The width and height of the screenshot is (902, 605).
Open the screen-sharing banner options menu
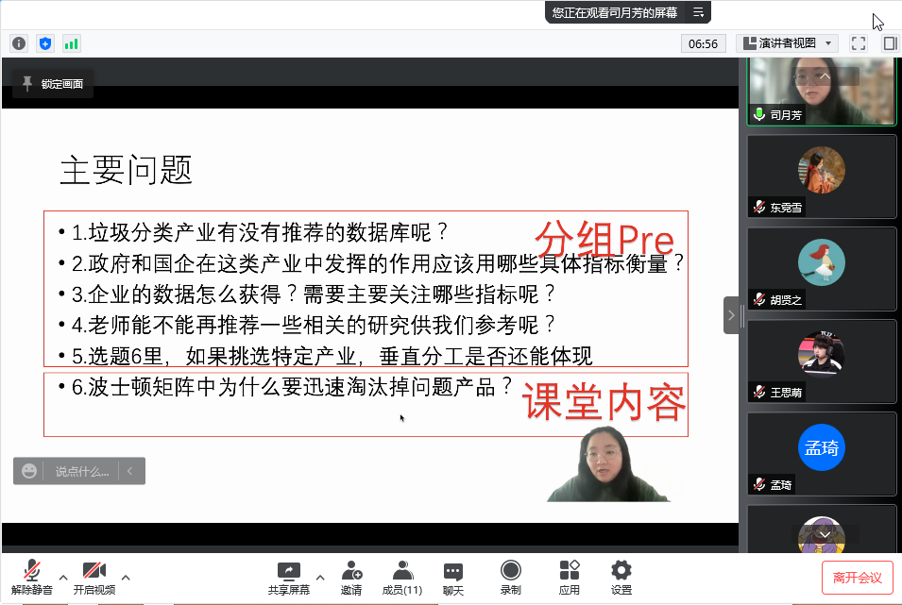698,12
